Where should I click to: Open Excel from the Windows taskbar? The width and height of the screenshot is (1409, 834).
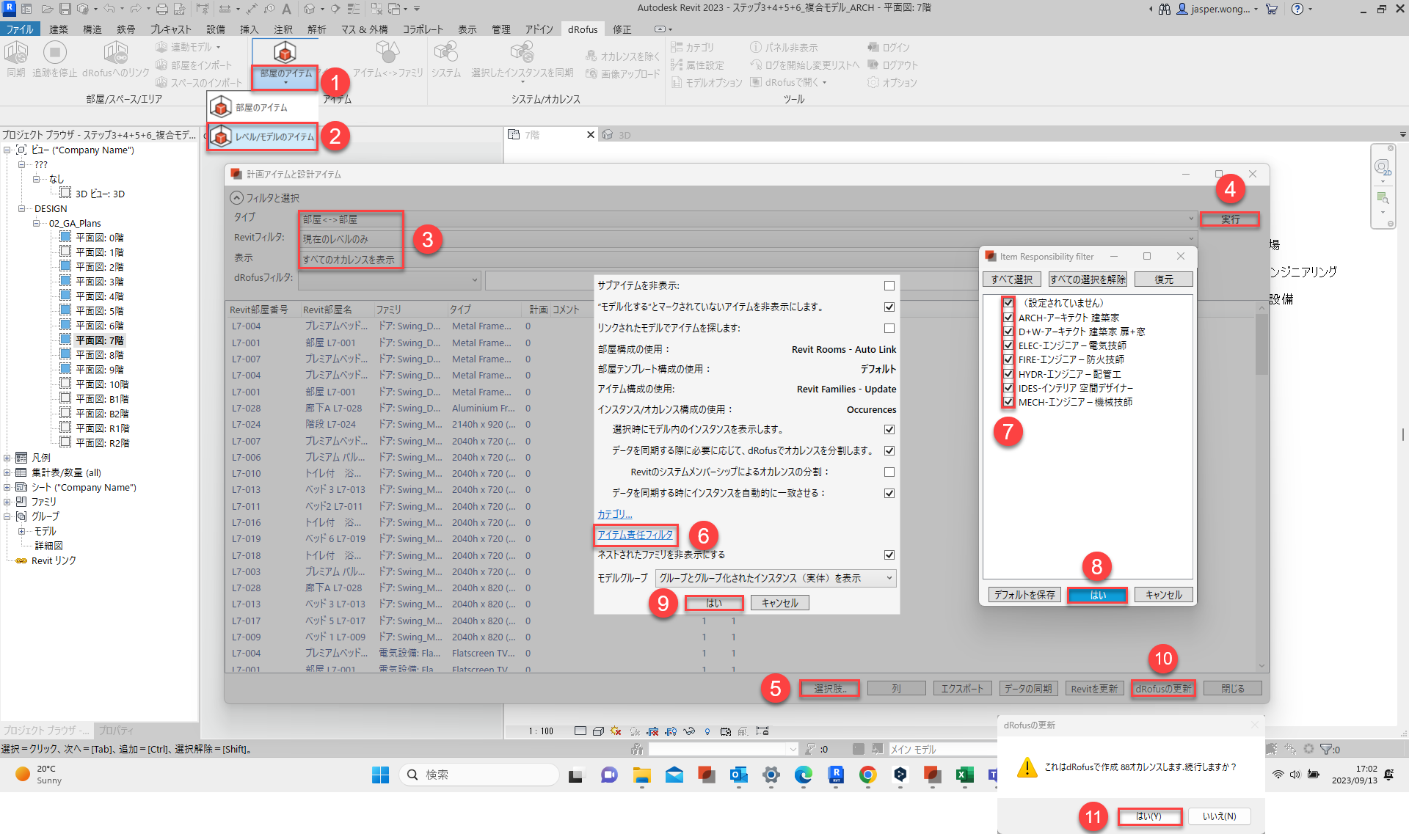tap(964, 775)
